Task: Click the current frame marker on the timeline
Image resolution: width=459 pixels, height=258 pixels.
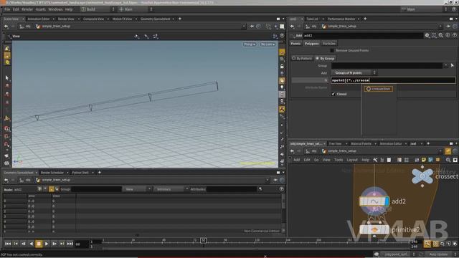Action: 203,241
